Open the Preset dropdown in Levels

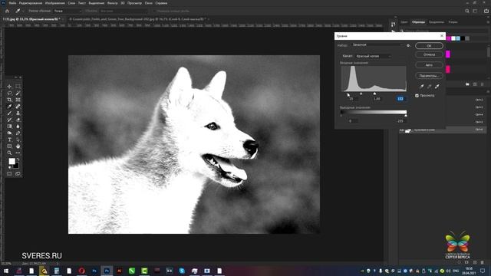click(377, 45)
